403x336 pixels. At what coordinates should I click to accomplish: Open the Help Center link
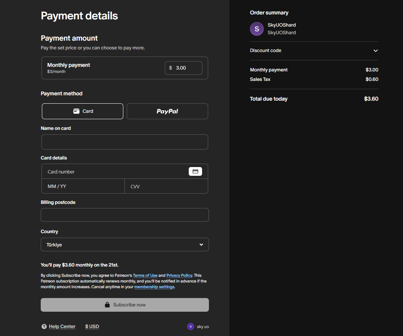(62, 327)
